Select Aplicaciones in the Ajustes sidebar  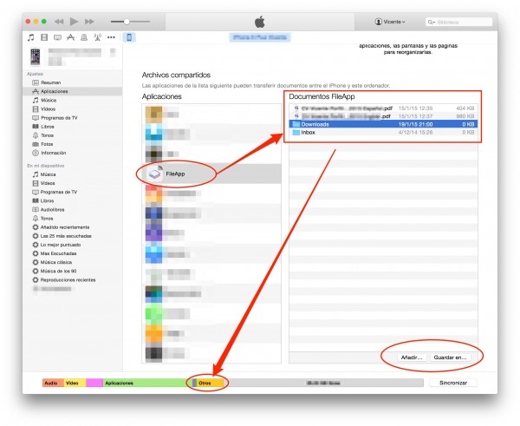(72, 91)
